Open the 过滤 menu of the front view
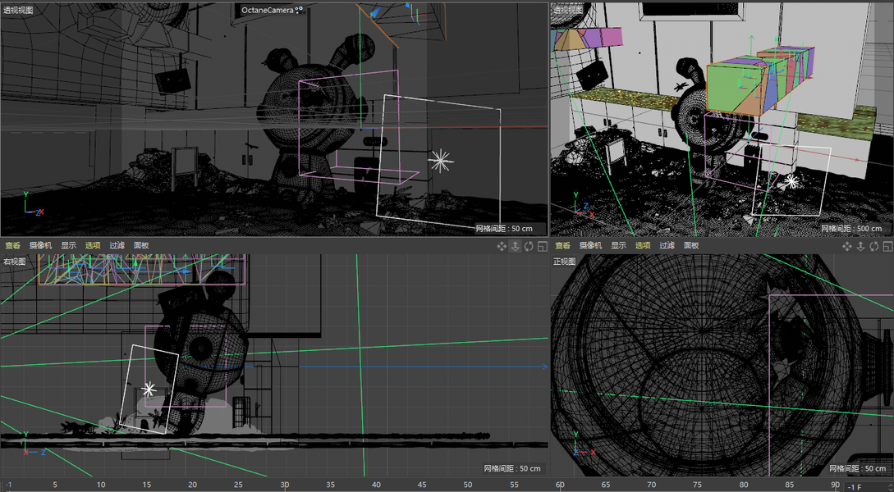 667,245
